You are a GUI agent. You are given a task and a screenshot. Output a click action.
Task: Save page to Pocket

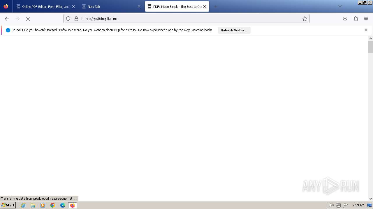pos(345,19)
